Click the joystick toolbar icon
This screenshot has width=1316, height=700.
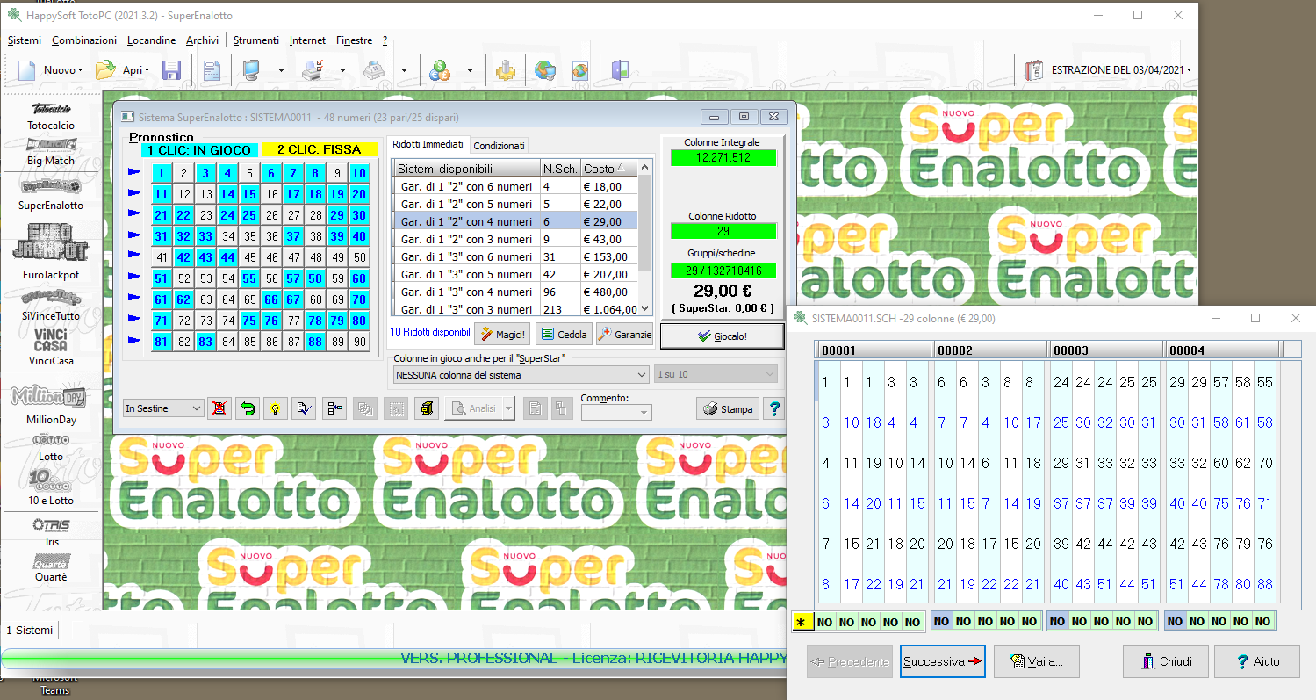[x=504, y=70]
